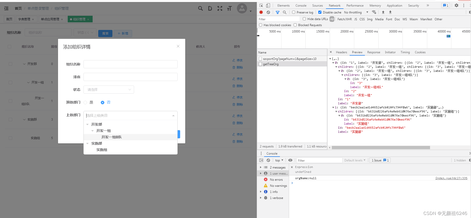Image resolution: width=471 pixels, height=218 pixels.
Task: Open the Console tab in DevTools
Action: [301, 5]
